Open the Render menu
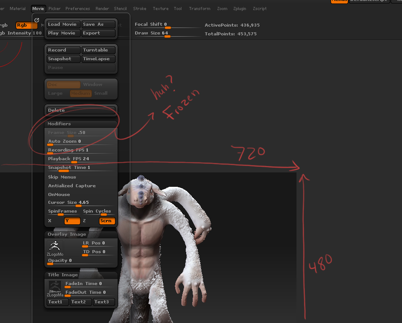This screenshot has height=323, width=402. 102,8
